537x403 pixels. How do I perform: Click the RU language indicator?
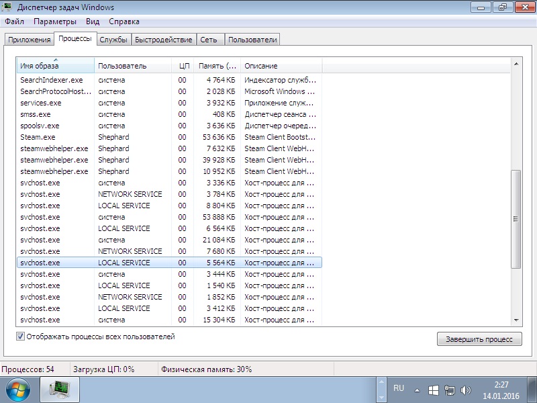click(x=399, y=388)
